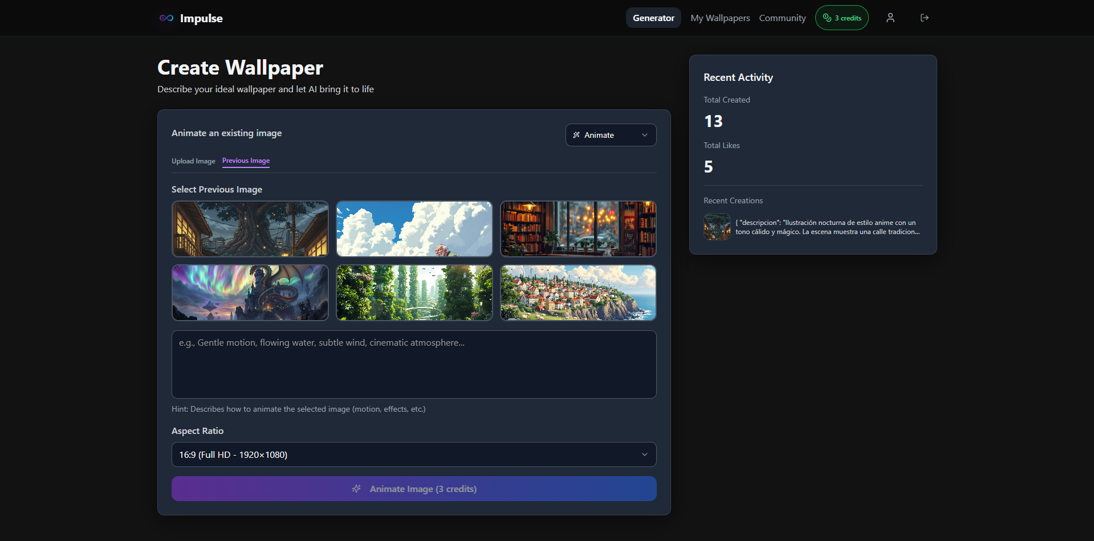Viewport: 1094px width, 541px height.
Task: Switch to My Wallpapers
Action: [x=719, y=18]
